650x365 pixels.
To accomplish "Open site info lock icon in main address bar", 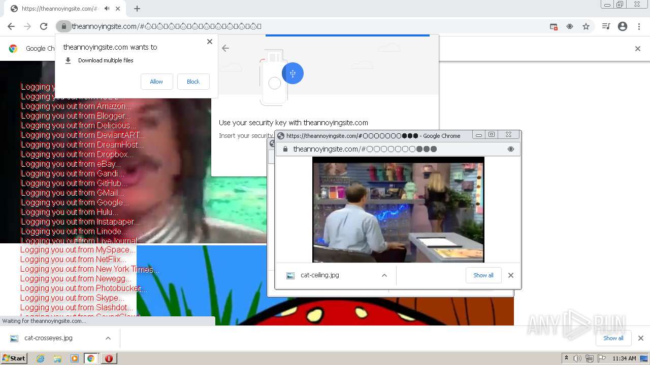I will coord(63,26).
